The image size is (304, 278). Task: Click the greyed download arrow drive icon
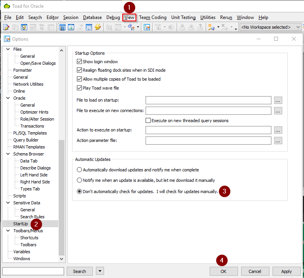coord(182,27)
